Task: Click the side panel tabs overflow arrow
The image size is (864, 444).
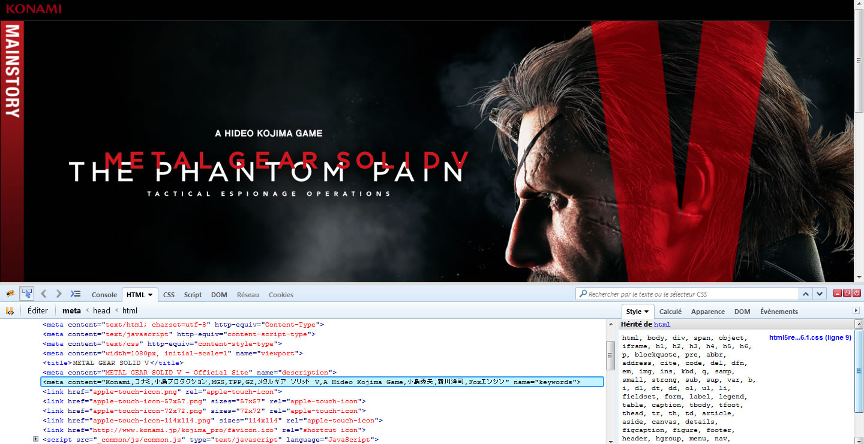Action: pos(856,310)
